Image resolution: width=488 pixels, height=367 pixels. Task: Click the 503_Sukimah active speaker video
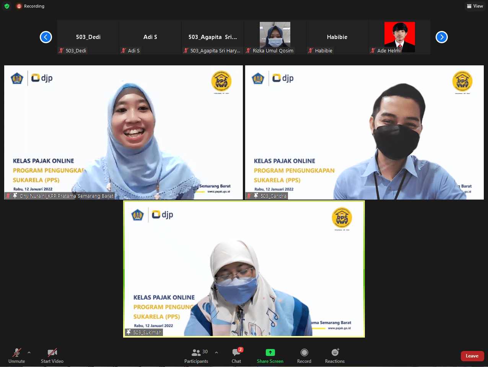pyautogui.click(x=244, y=269)
